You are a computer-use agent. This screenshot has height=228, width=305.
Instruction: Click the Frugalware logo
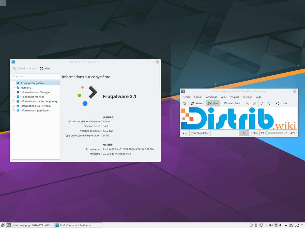(x=87, y=96)
